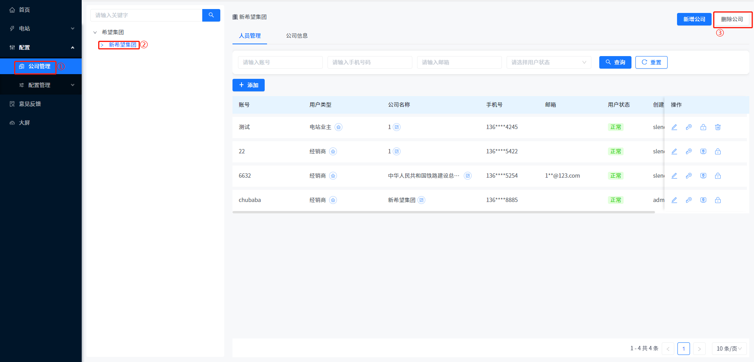This screenshot has height=362, width=754.
Task: Click the company icon beside 新希望集团 in table
Action: 421,200
